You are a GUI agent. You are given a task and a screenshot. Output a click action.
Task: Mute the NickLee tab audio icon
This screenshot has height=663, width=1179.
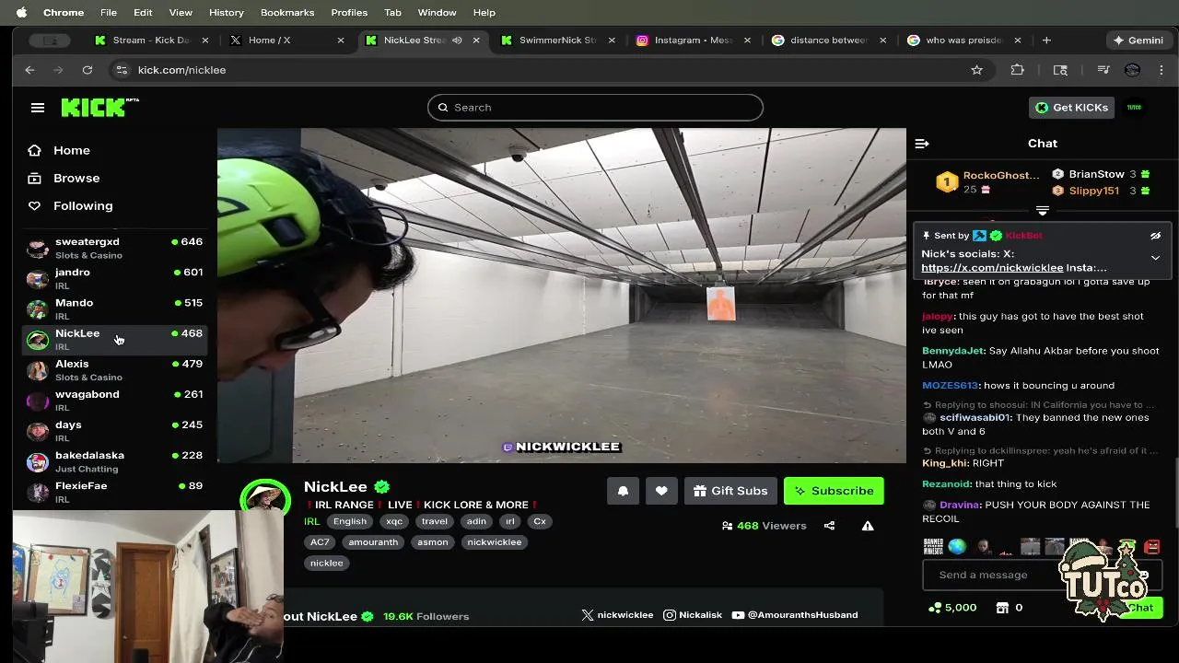coord(457,41)
